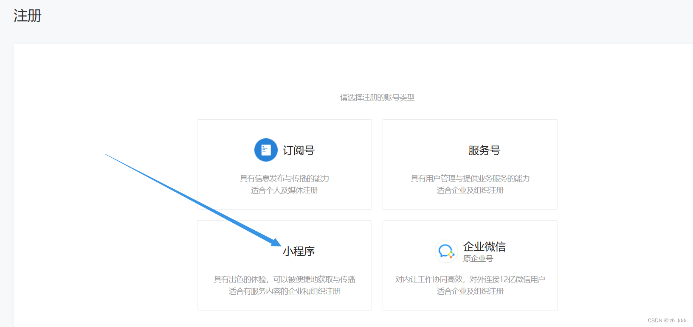
Task: Click text 具有用户管理与提供业务服务的能力
Action: point(470,179)
